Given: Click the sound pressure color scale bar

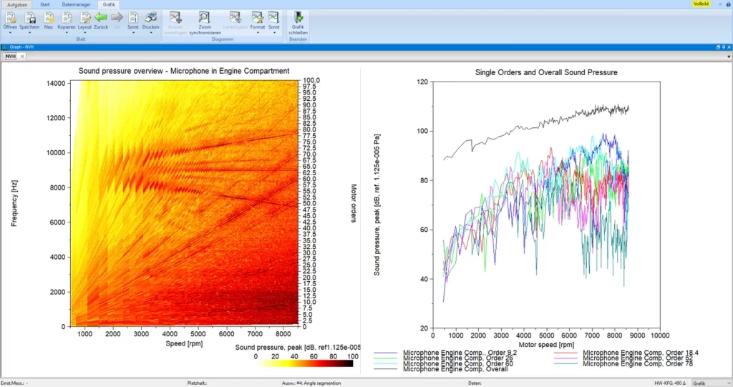Looking at the screenshot, I should coord(304,363).
